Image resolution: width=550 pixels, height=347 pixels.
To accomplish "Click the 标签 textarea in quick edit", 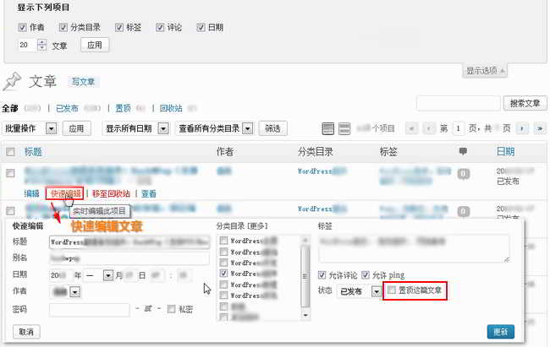I will coord(415,248).
